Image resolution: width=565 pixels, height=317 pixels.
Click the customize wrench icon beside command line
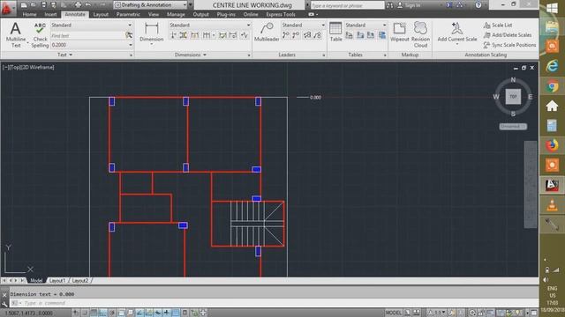tap(4, 304)
